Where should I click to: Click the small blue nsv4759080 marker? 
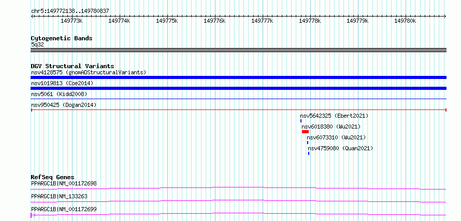pyautogui.click(x=309, y=153)
